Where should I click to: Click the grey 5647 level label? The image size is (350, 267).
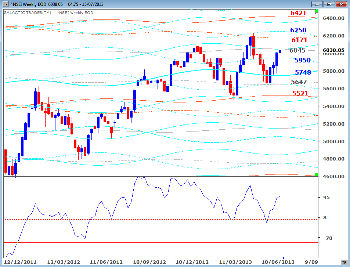point(299,82)
